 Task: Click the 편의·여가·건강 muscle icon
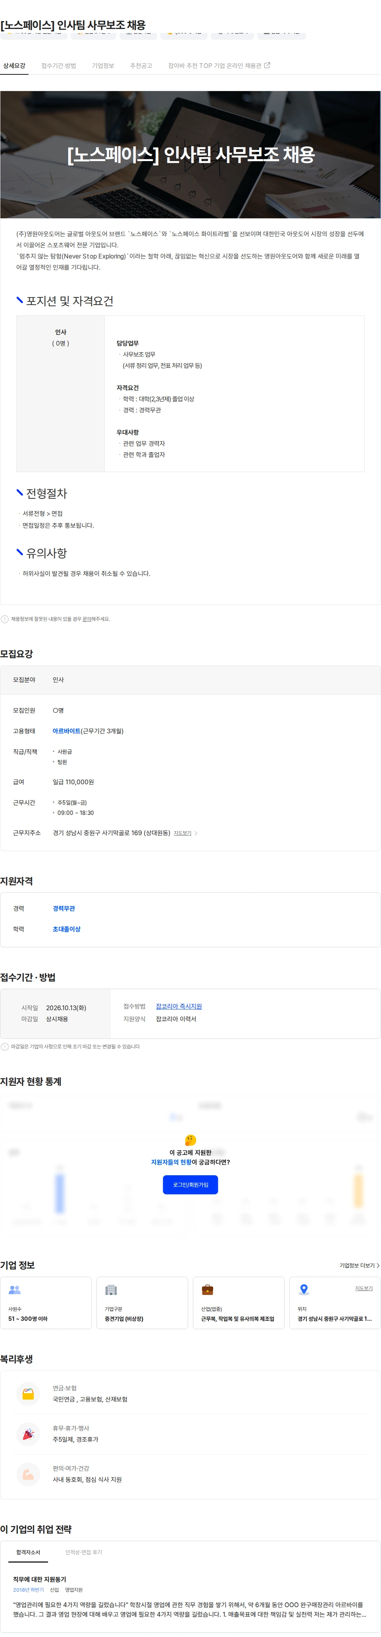click(x=28, y=1474)
